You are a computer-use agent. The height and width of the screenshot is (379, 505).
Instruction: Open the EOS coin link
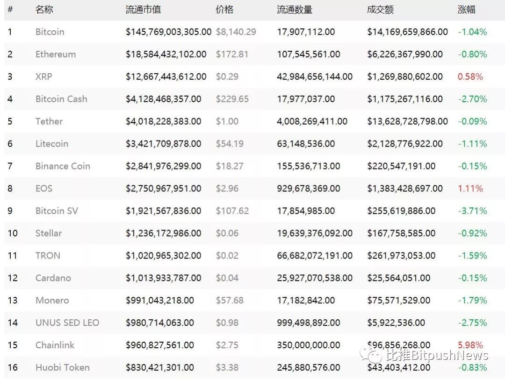point(44,189)
